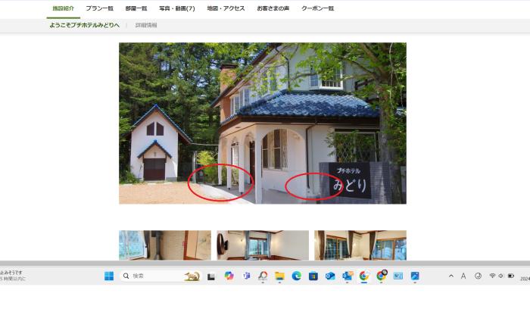Launch File Explorer from the taskbar

279,276
